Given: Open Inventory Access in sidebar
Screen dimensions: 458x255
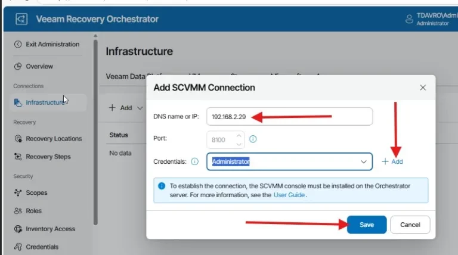Looking at the screenshot, I should coord(50,229).
